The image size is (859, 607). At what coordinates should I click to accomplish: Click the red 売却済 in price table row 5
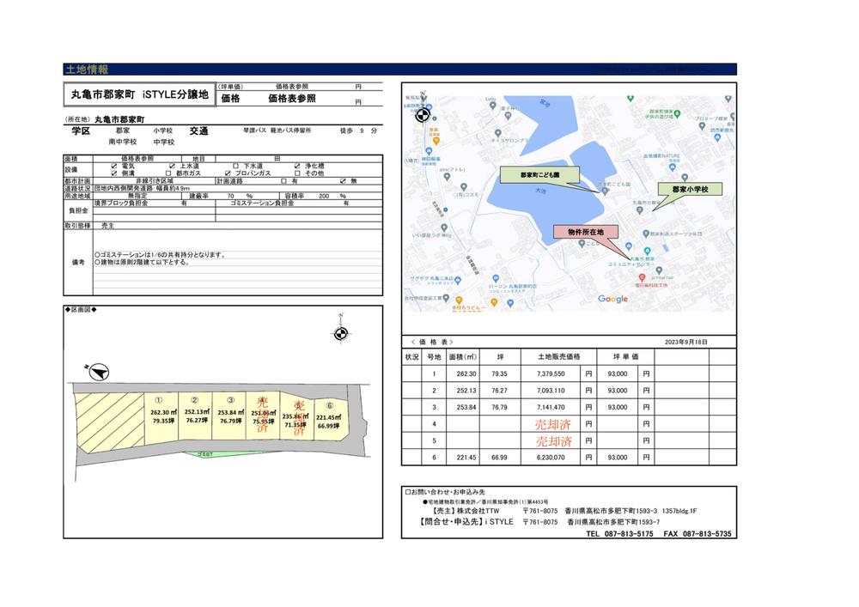tap(552, 441)
